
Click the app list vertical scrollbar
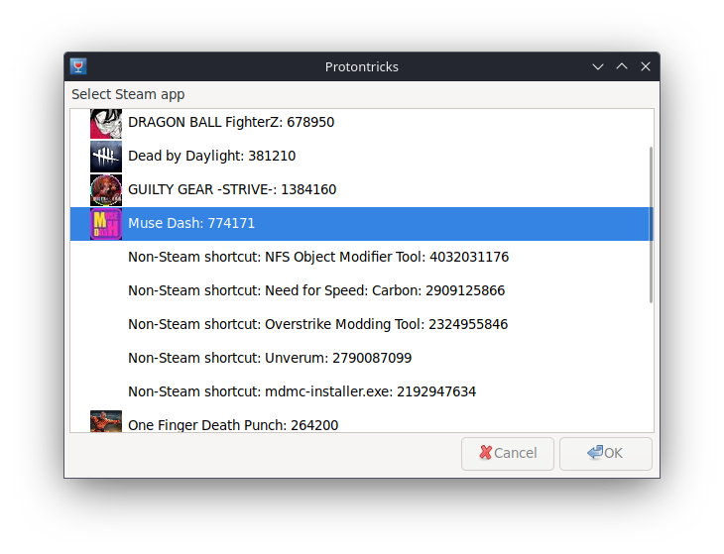(x=651, y=225)
